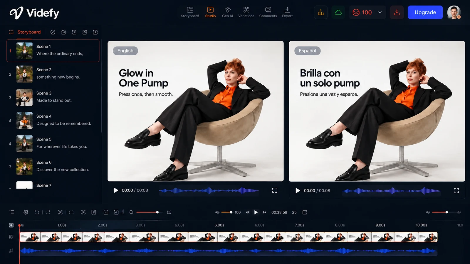The height and width of the screenshot is (264, 470).
Task: Rewind using the timeline transport button
Action: [248, 212]
